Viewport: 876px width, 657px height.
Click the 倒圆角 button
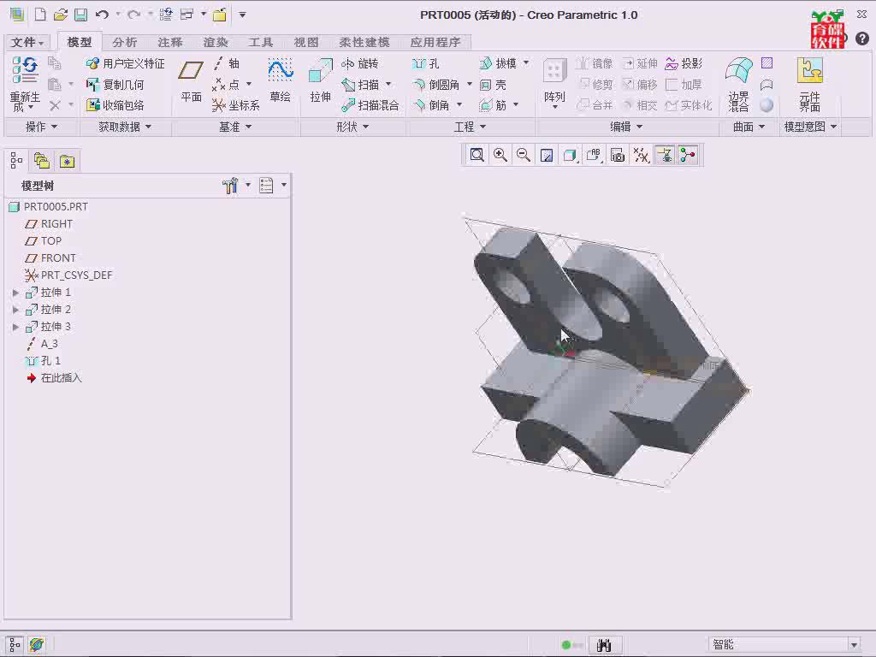tap(436, 85)
